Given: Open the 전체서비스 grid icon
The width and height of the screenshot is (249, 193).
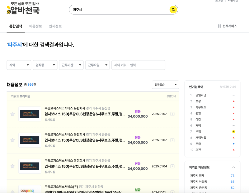Looking at the screenshot, I should click(219, 26).
